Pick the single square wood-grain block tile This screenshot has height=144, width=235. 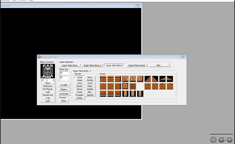click(x=125, y=86)
